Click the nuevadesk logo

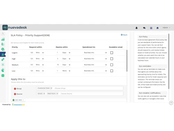pos(15,27)
